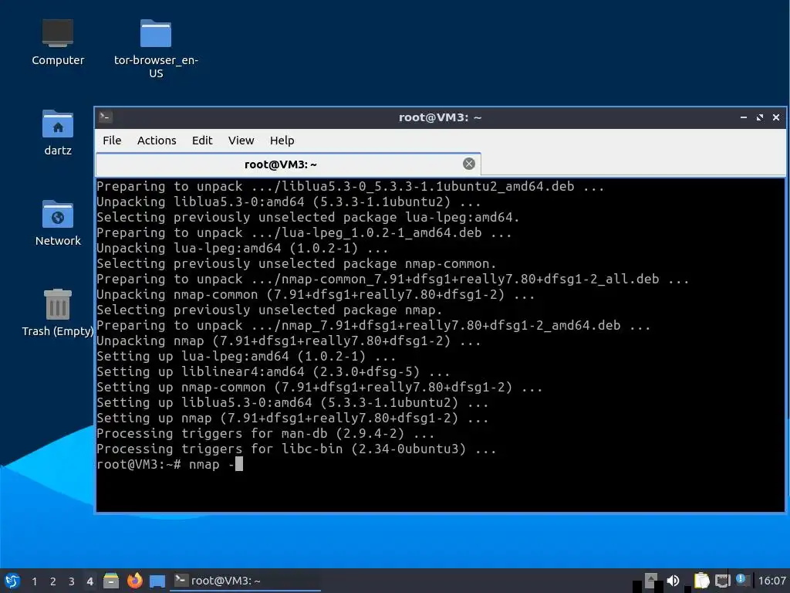Open the tor-browser_en-US folder

point(156,49)
